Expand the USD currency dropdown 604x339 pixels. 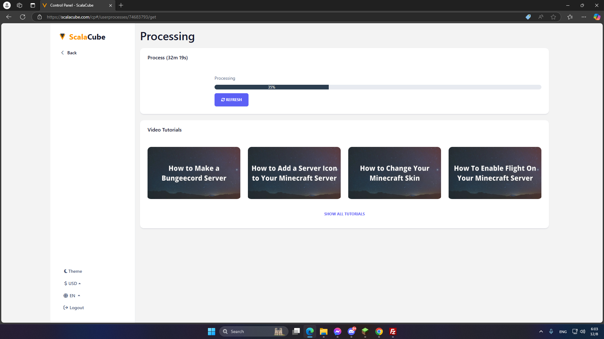click(73, 283)
